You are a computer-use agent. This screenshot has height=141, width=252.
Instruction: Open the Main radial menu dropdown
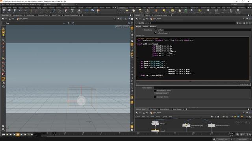68,5
